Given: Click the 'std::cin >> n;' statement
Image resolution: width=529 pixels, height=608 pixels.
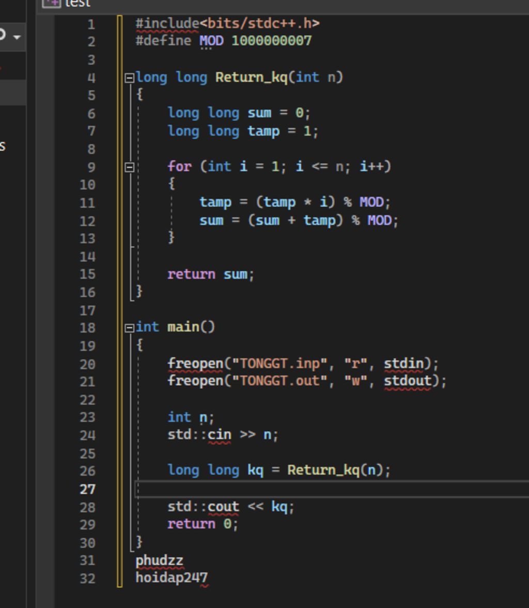Looking at the screenshot, I should point(223,434).
